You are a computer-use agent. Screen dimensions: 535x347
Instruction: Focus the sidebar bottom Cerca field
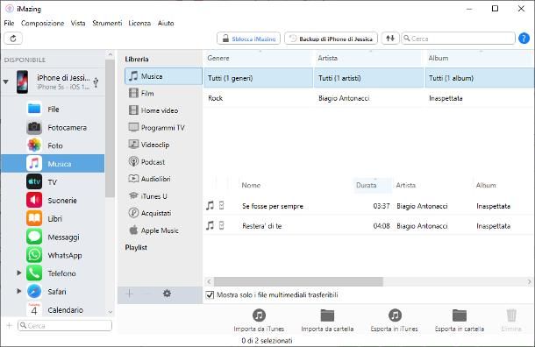click(x=65, y=325)
